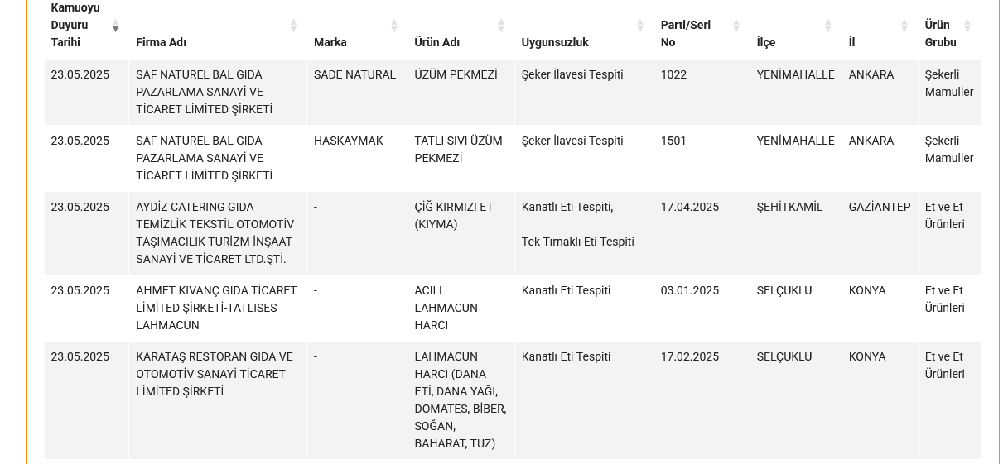1008x464 pixels.
Task: Select the HASKAYMAK brand cell
Action: click(x=348, y=141)
